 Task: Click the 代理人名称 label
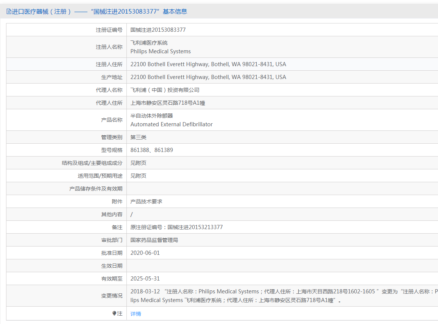[109, 90]
